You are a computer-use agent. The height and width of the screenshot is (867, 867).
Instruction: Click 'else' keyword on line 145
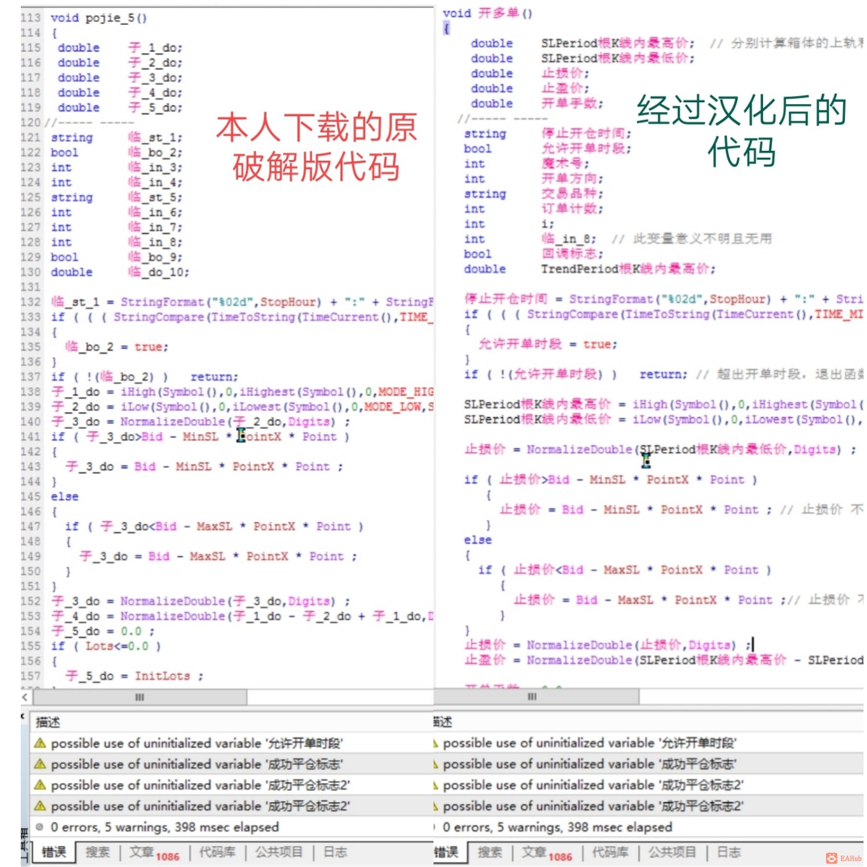click(65, 497)
